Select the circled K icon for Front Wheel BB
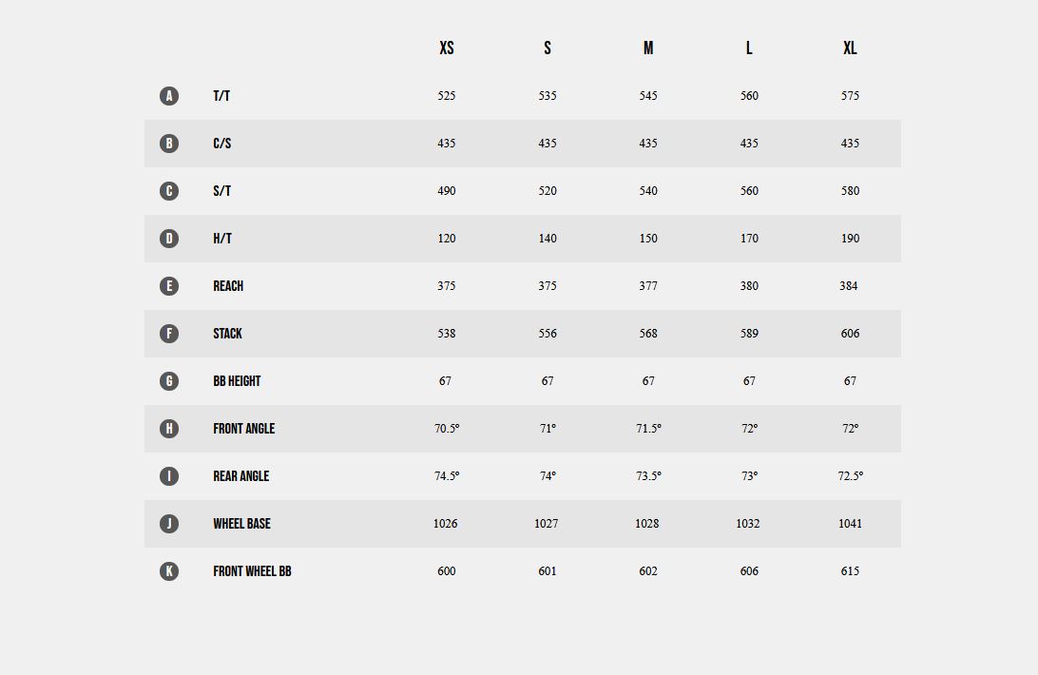Viewport: 1038px width, 675px height. pos(169,571)
